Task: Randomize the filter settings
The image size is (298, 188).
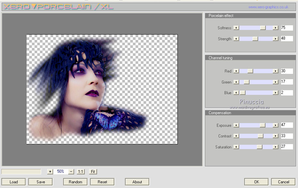Action: point(75,182)
